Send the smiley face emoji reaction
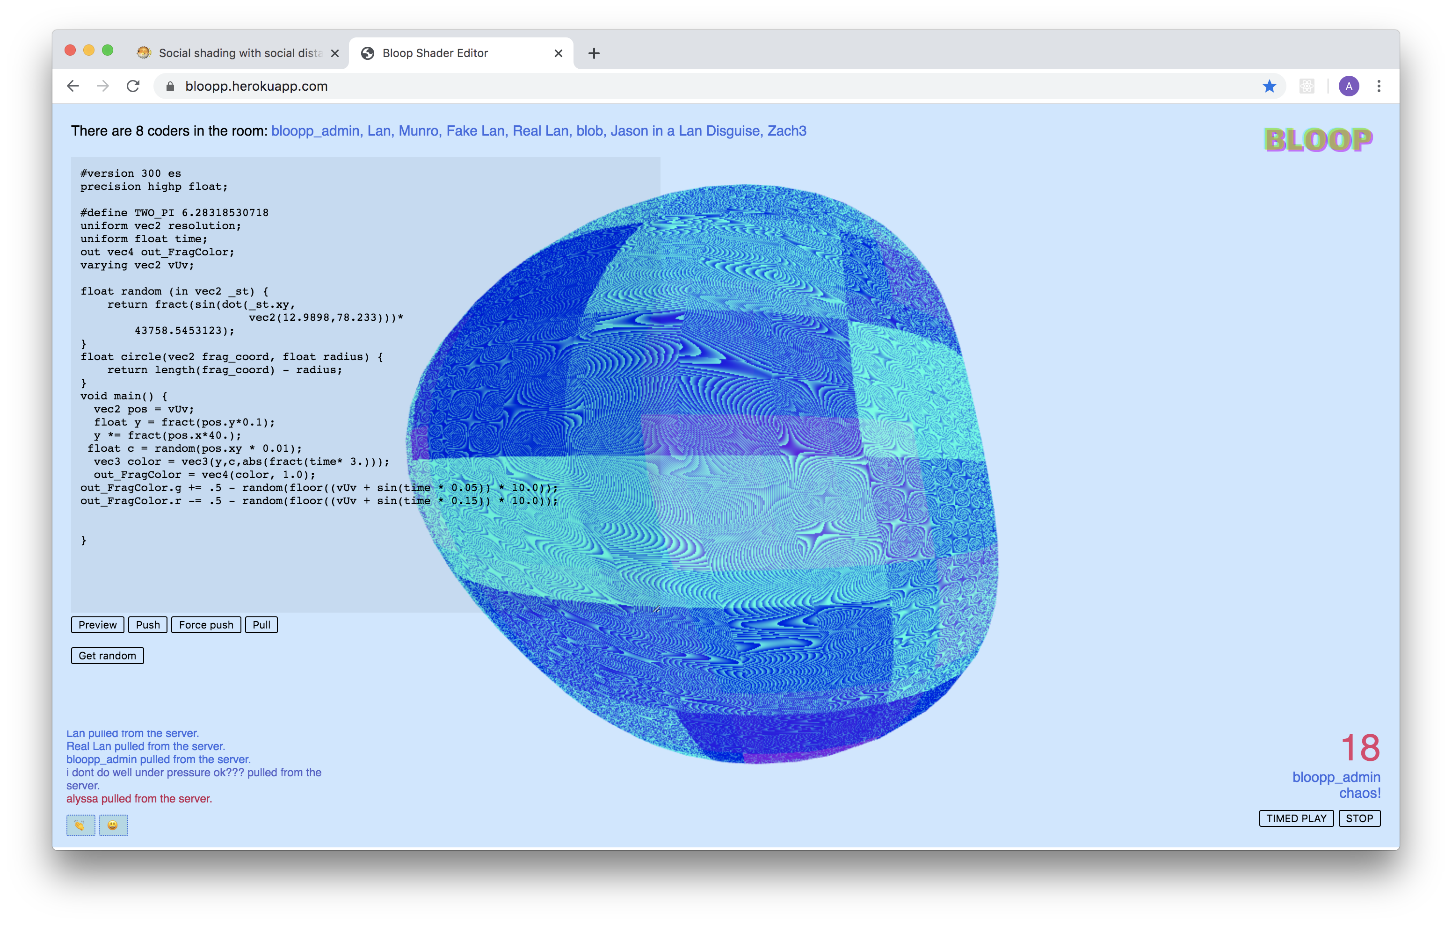Image resolution: width=1452 pixels, height=925 pixels. [113, 825]
